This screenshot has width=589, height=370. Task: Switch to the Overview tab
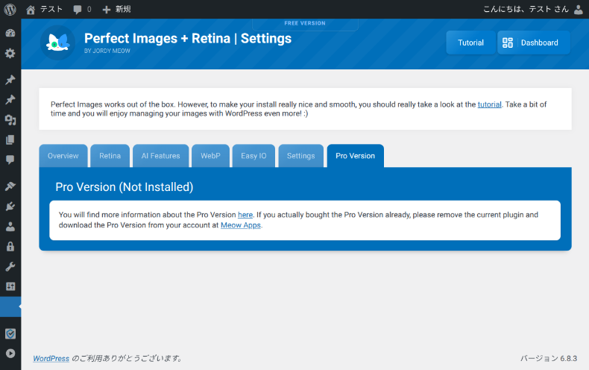click(63, 156)
